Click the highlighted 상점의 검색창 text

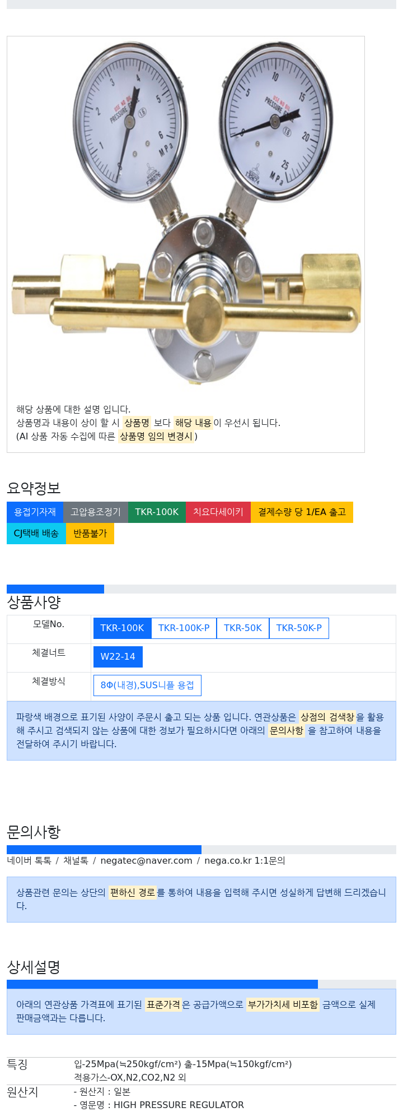point(327,717)
